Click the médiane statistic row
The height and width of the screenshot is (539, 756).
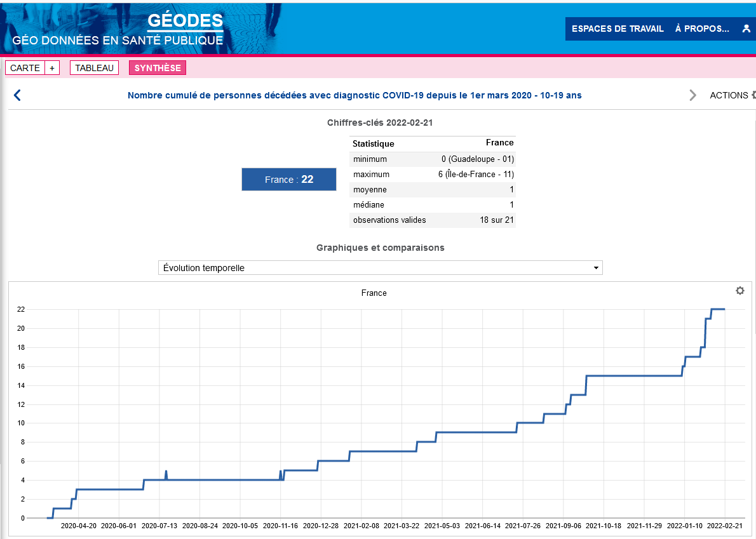[433, 204]
